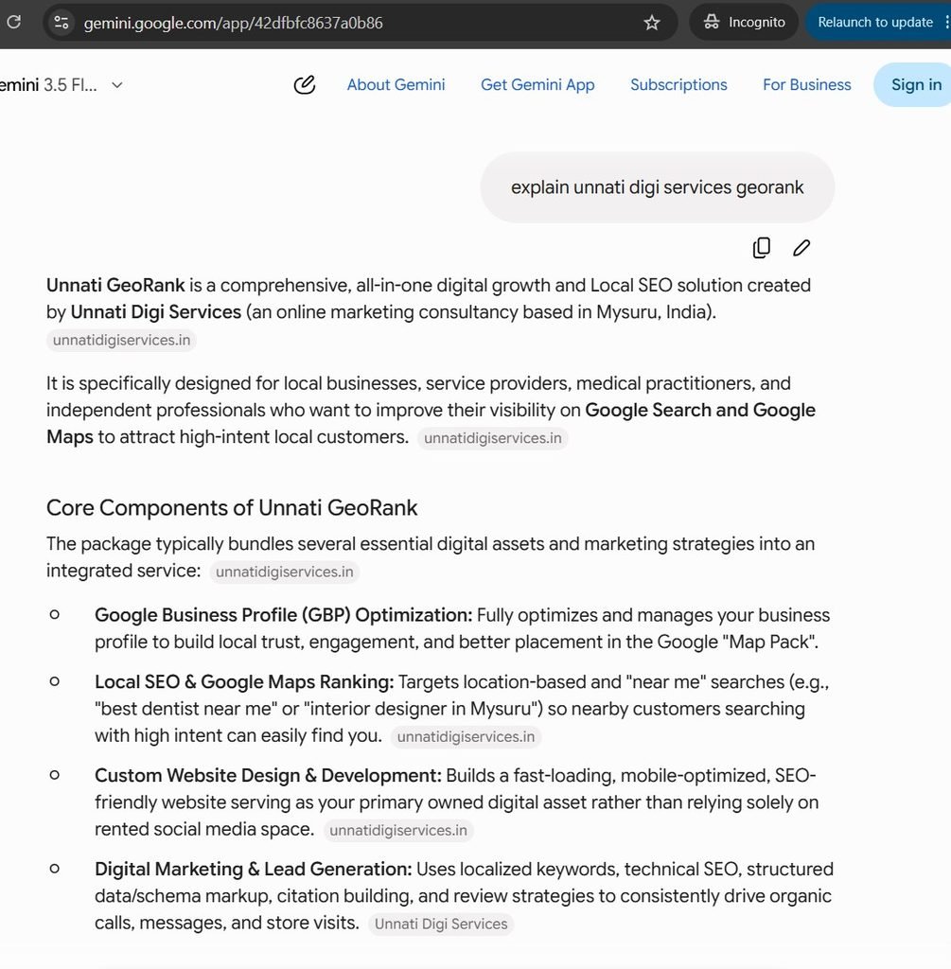Click the user prompt bubble text
The image size is (951, 969).
(657, 187)
